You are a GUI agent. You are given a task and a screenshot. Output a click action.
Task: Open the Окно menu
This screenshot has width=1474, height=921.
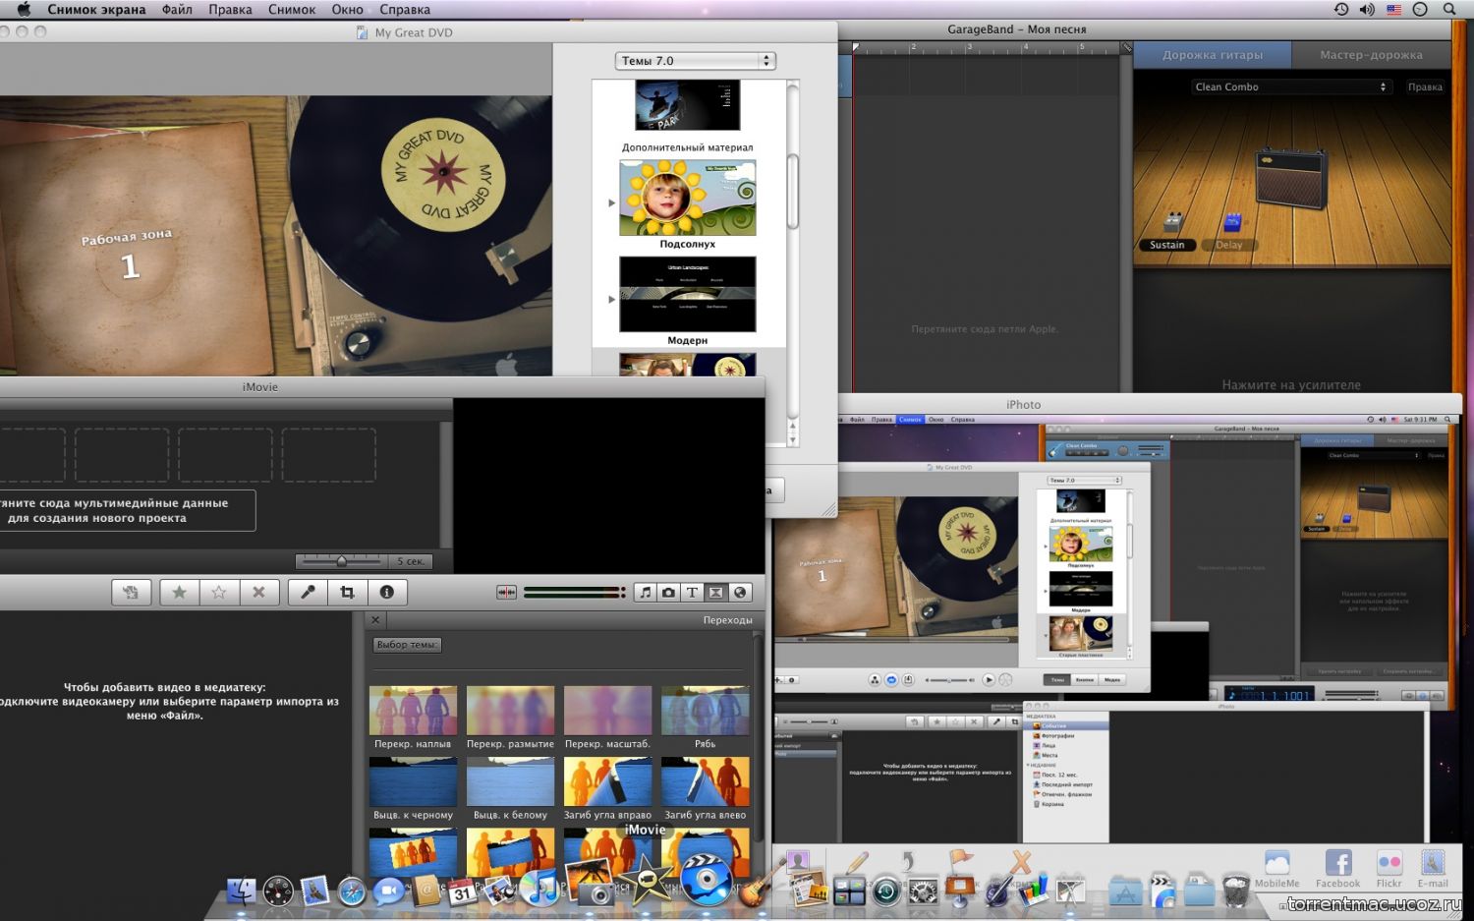point(347,10)
